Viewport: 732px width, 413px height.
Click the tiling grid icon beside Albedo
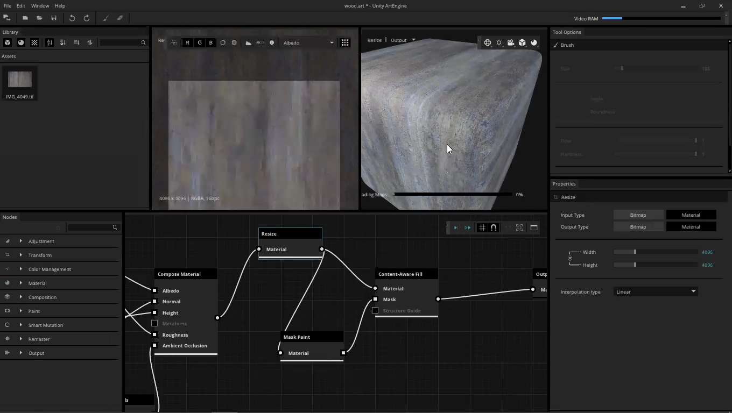(345, 42)
